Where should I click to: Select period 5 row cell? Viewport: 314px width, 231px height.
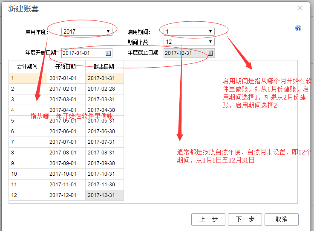(x=28, y=120)
